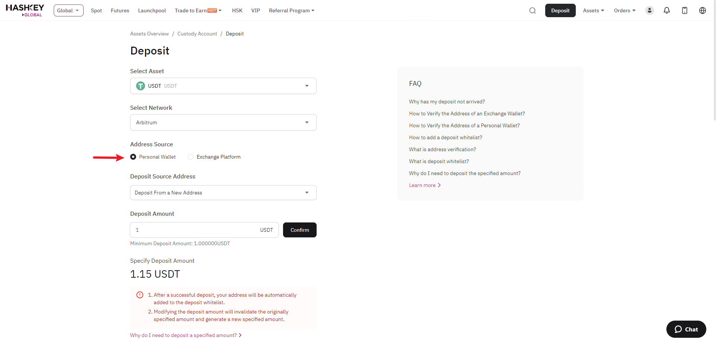Viewport: 716px width, 343px height.
Task: Expand Deposit From a New Address dropdown
Action: click(223, 193)
